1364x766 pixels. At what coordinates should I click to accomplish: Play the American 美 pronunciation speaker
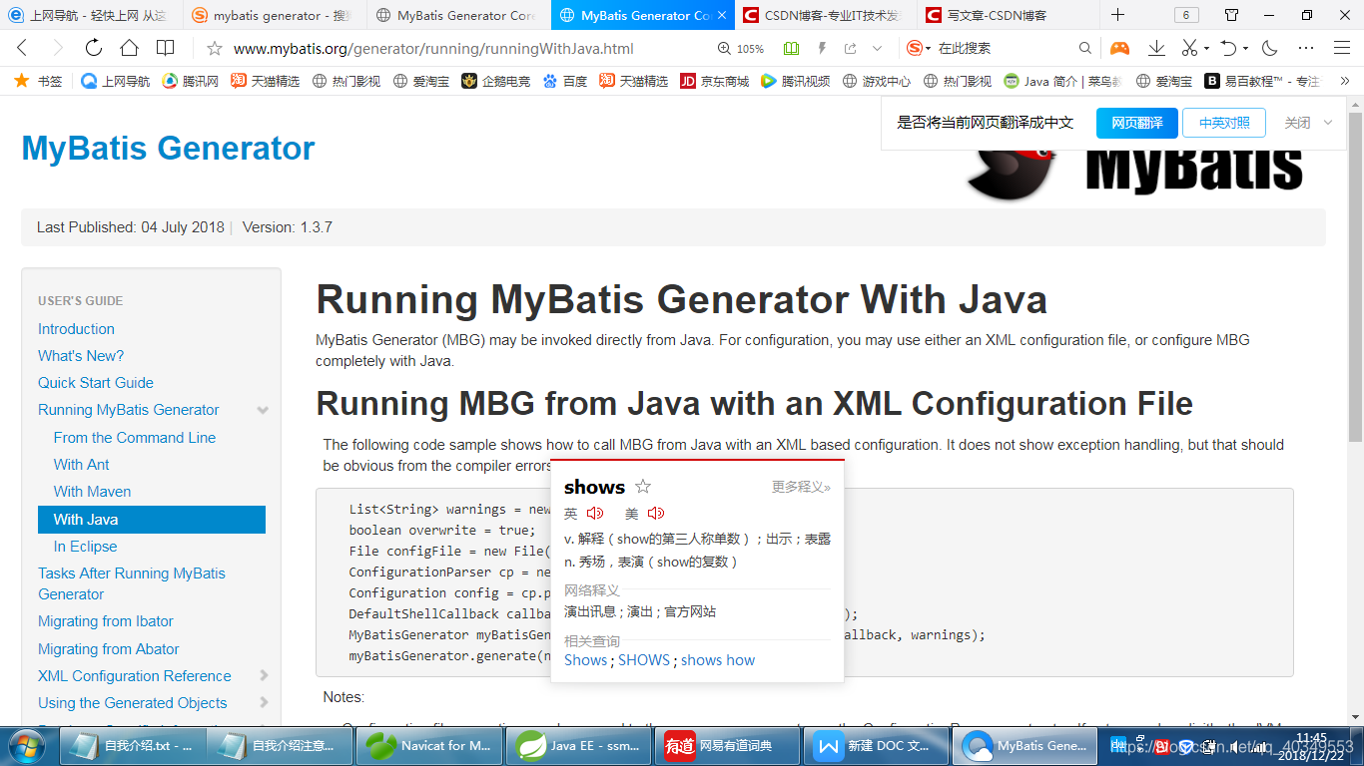(x=656, y=514)
